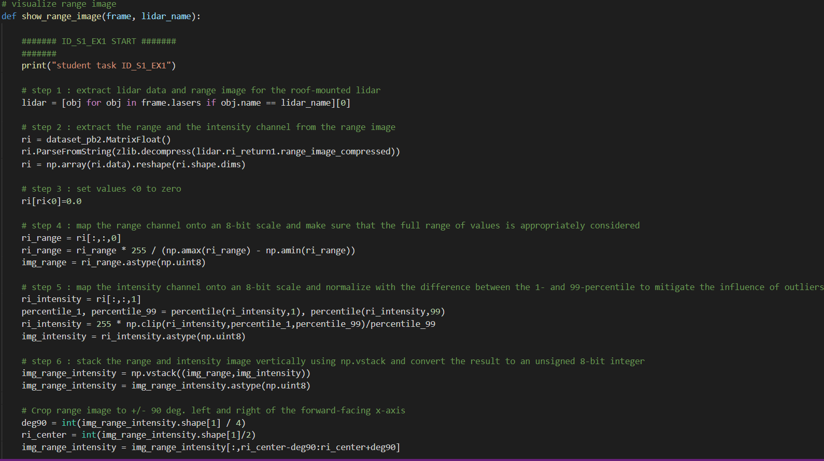
Task: Click the final img_range_intensity slicing line
Action: click(x=211, y=448)
